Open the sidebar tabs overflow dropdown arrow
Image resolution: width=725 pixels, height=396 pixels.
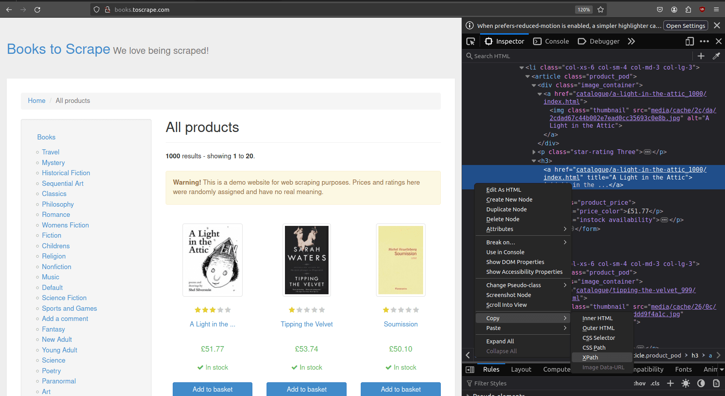click(x=721, y=369)
